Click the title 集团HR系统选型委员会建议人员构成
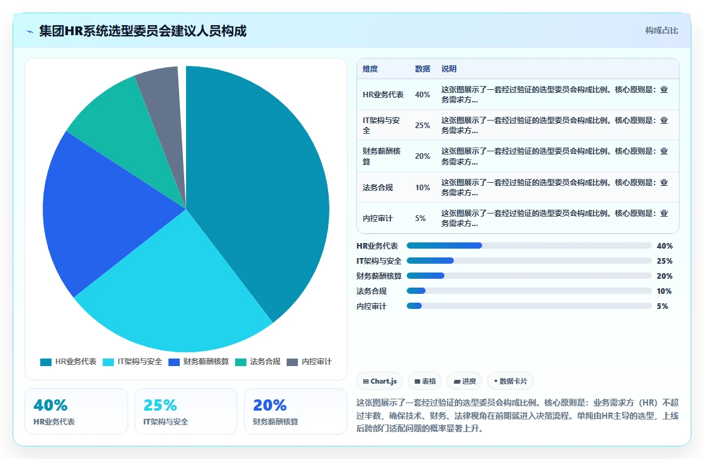704x459 pixels. click(143, 31)
